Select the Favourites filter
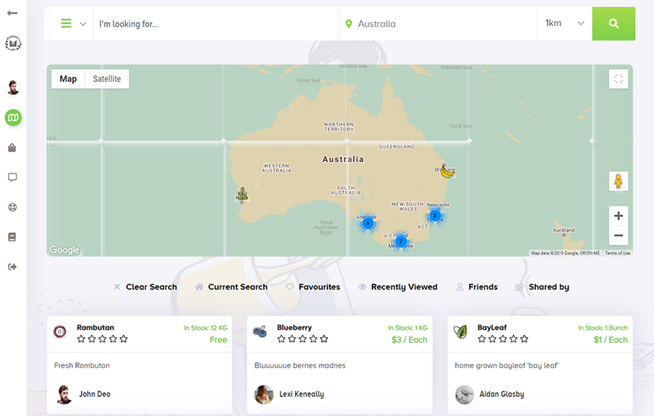The width and height of the screenshot is (654, 416). click(x=313, y=287)
